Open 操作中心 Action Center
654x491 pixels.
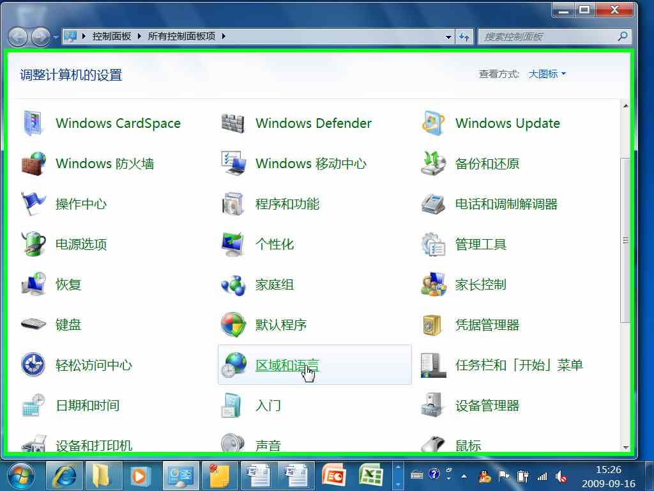(64, 204)
